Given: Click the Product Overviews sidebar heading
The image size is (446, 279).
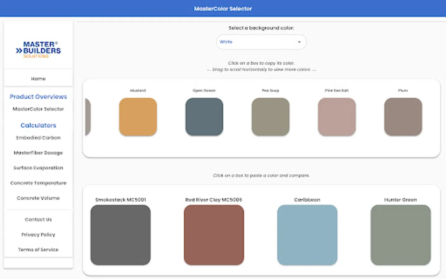Looking at the screenshot, I should 38,97.
